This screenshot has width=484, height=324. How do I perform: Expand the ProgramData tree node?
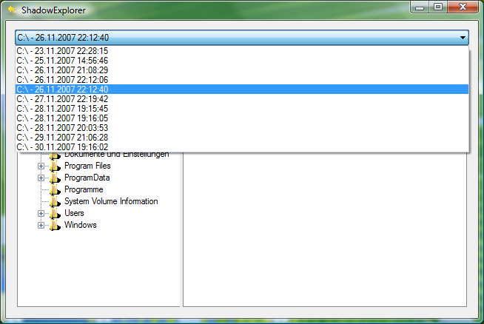coord(41,178)
